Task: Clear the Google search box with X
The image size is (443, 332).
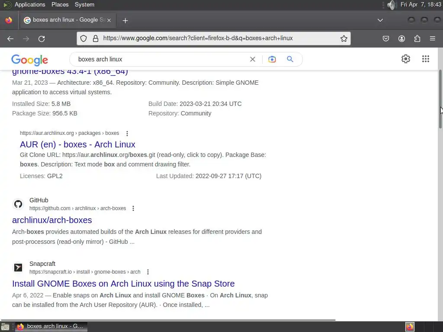Action: point(253,59)
